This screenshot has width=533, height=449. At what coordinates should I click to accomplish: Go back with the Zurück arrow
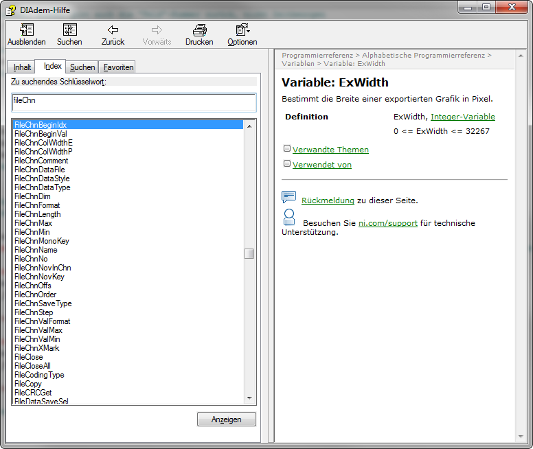113,30
